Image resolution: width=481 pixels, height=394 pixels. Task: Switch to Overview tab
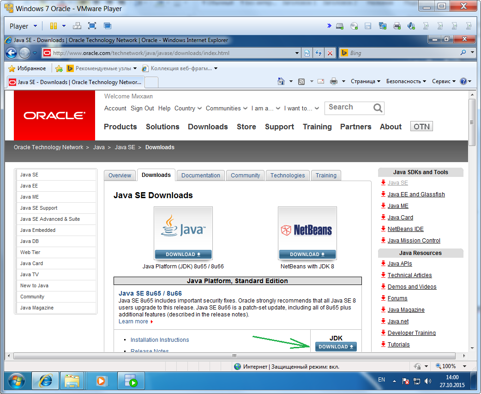click(x=120, y=175)
